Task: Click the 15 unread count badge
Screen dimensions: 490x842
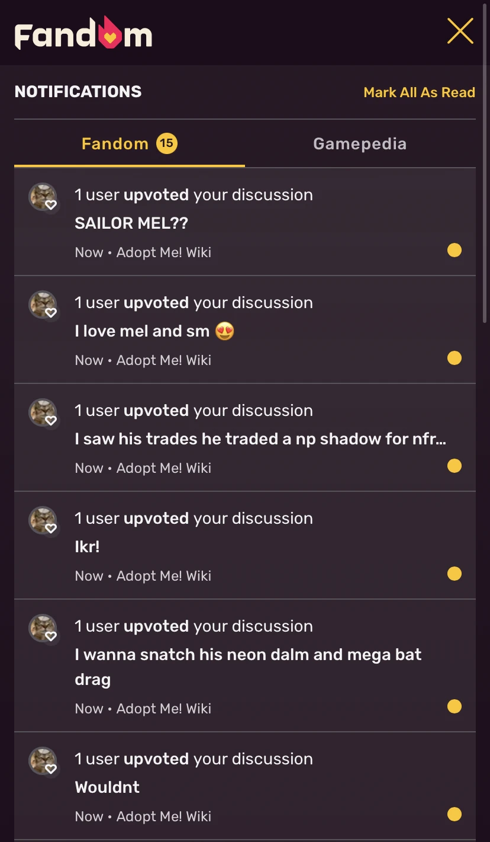Action: point(167,143)
